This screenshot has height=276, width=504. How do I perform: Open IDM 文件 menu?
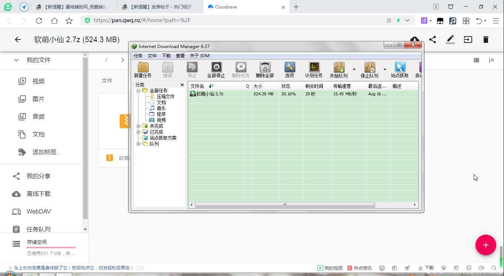152,56
